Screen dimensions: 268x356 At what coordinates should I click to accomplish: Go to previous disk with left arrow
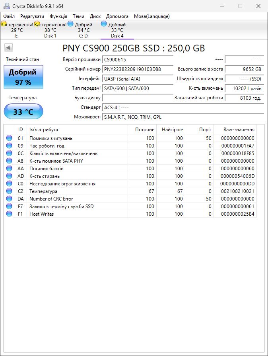[8, 48]
